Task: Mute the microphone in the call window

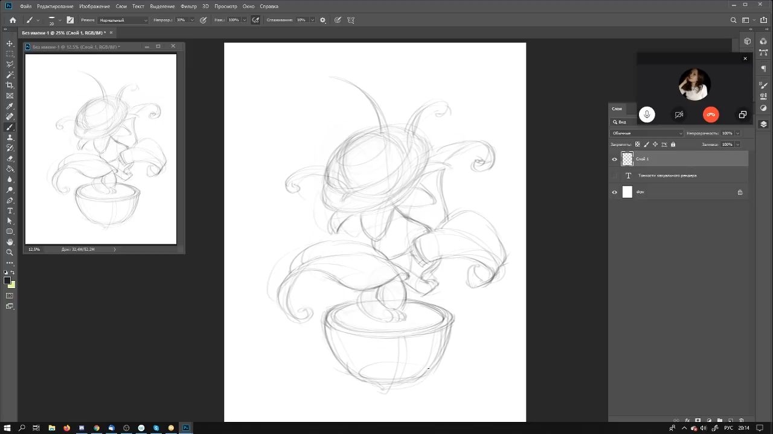Action: pyautogui.click(x=647, y=115)
